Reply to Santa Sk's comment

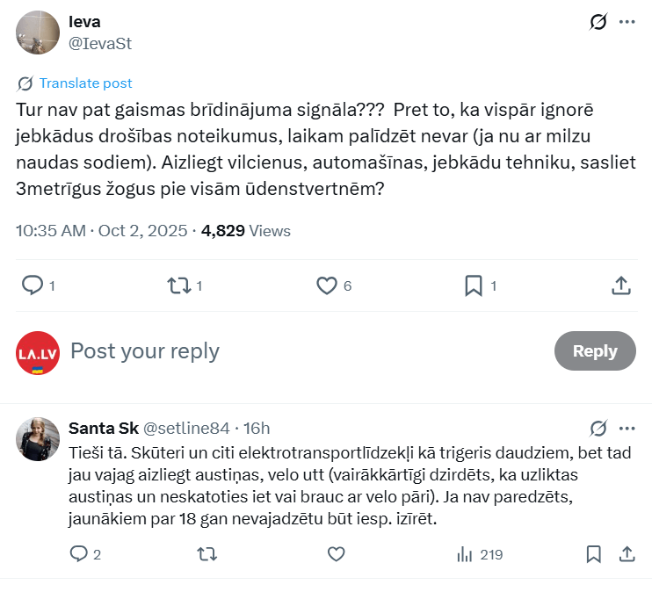pyautogui.click(x=79, y=554)
